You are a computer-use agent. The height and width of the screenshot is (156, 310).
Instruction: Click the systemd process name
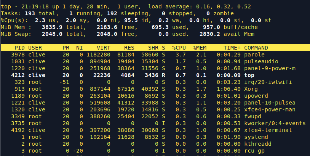[x=256, y=137]
